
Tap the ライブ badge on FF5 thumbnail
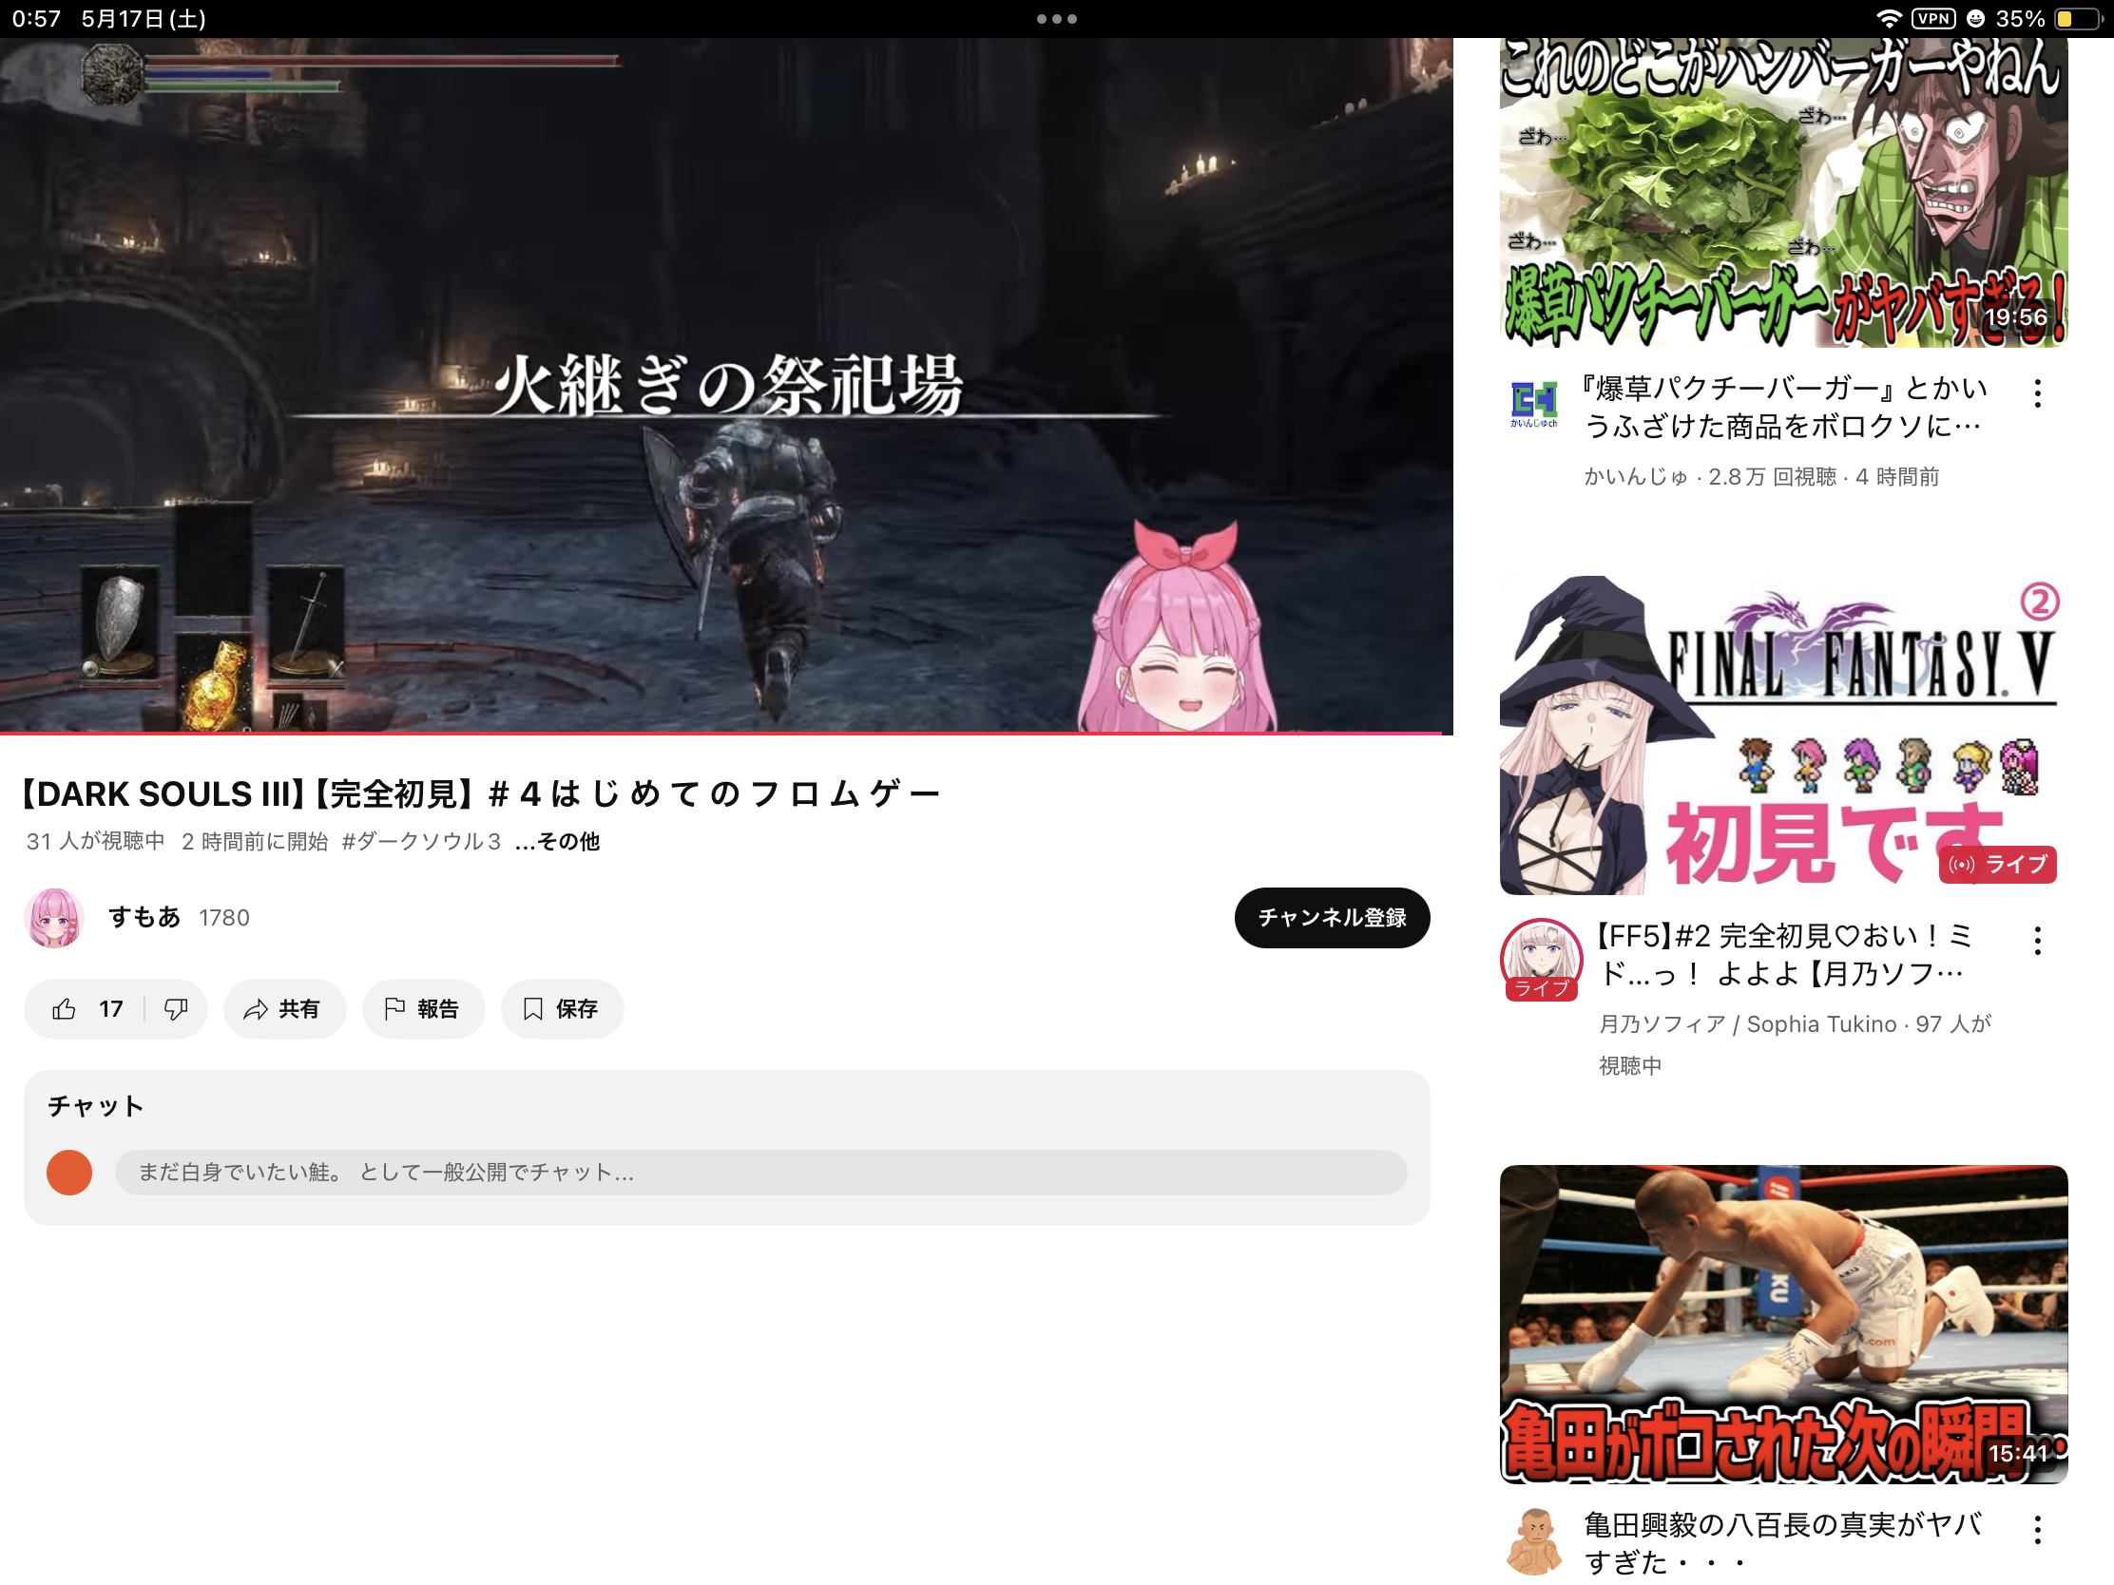pos(1997,865)
